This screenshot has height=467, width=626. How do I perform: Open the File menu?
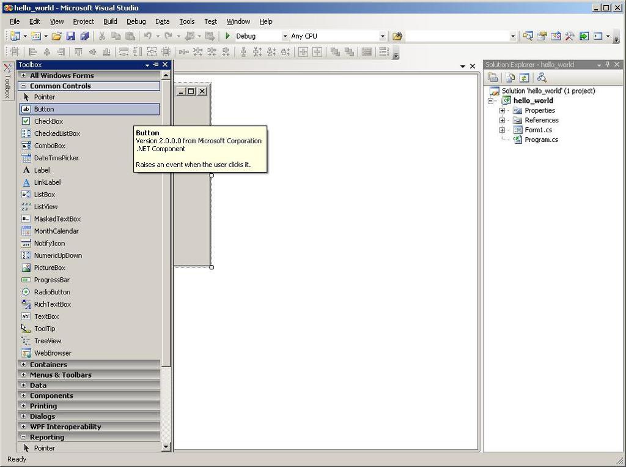(15, 21)
